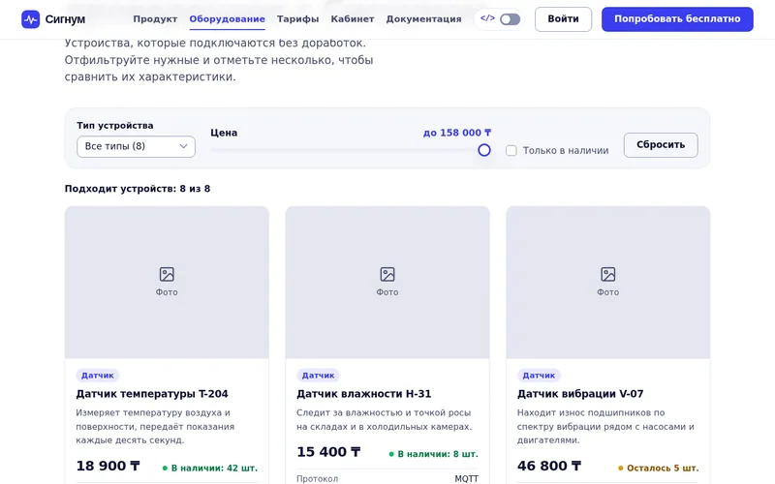The height and width of the screenshot is (484, 775).
Task: Click status «Осталось 5 шт.»
Action: point(659,469)
